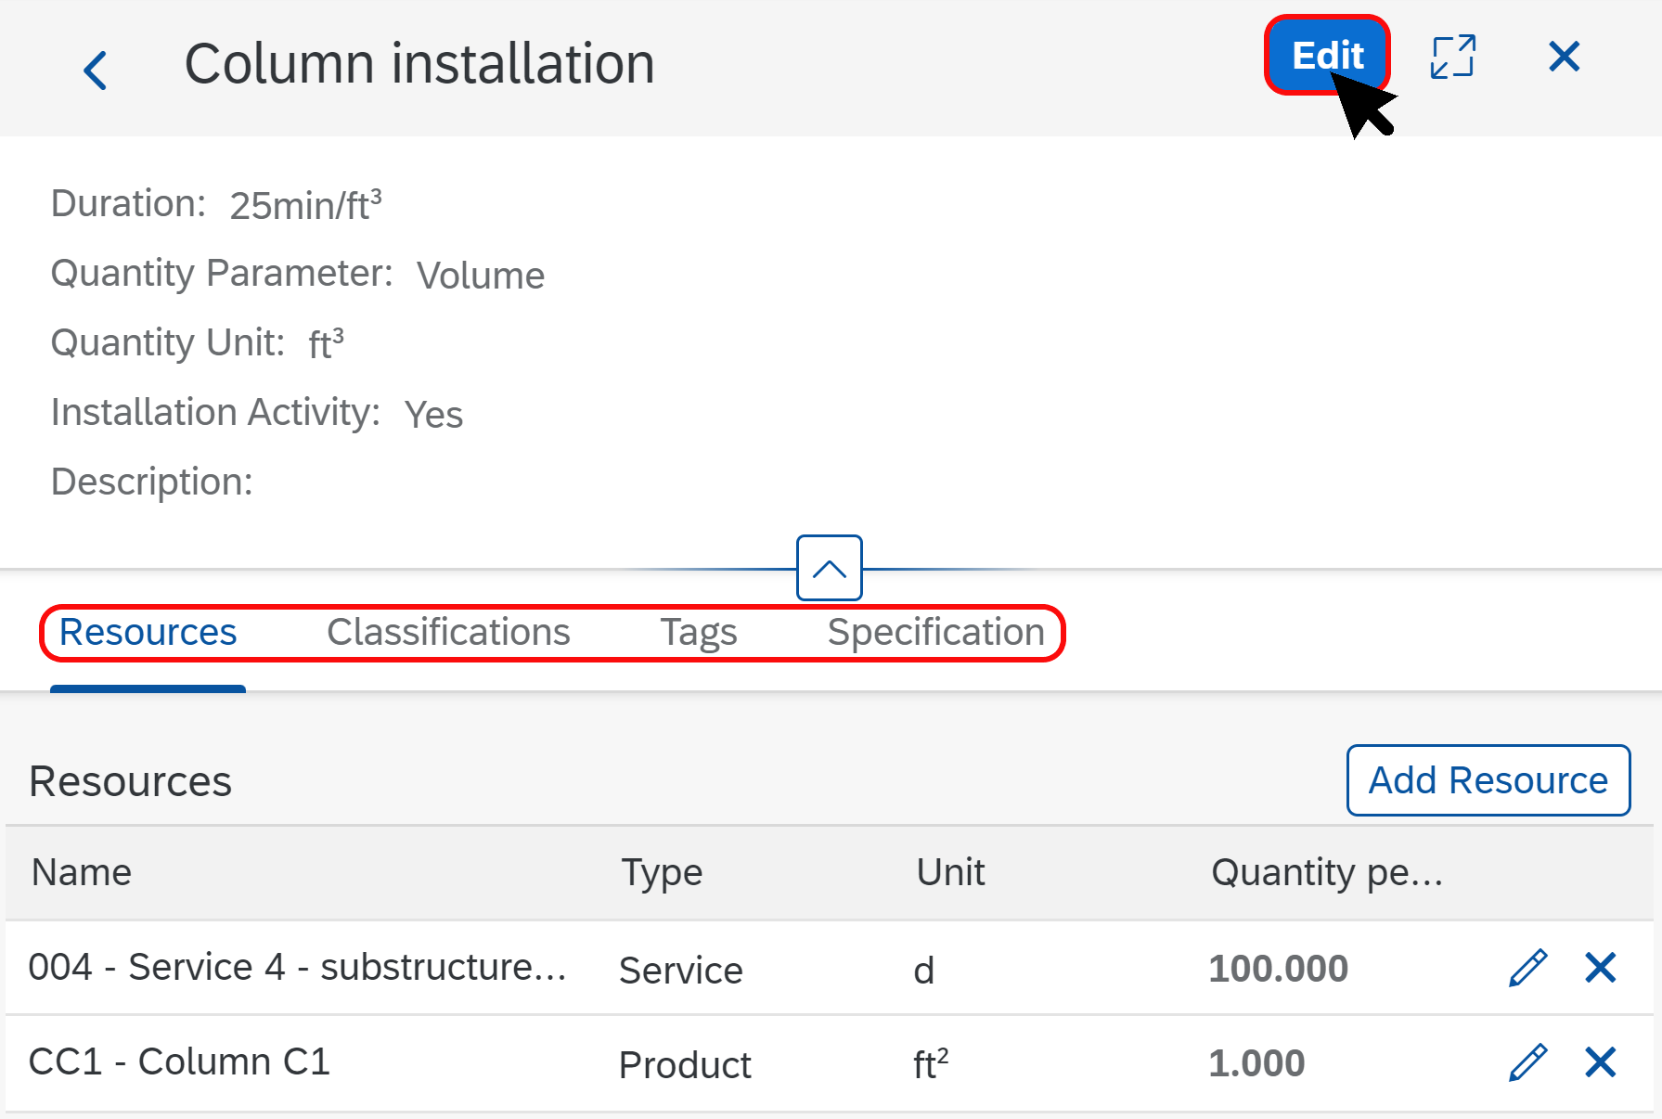Click the '004 - Service 4 - substructure...' cell
The height and width of the screenshot is (1119, 1662).
297,967
